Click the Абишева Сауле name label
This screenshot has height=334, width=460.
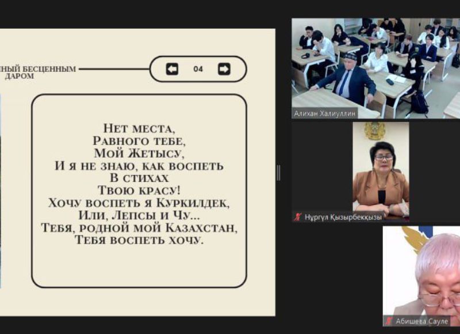[421, 321]
